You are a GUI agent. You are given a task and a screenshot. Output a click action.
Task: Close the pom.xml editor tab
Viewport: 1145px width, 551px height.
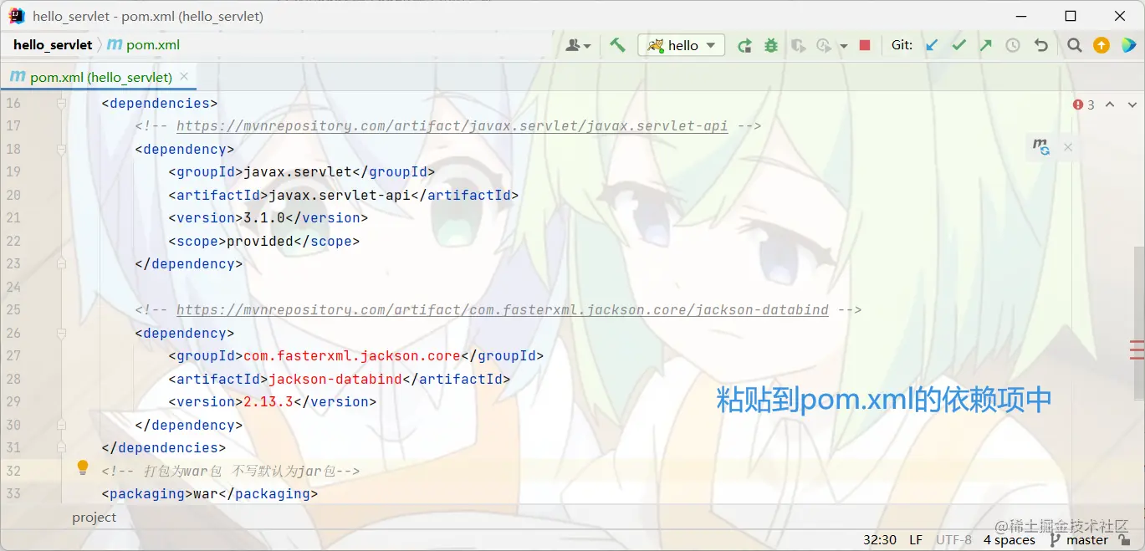coord(184,76)
